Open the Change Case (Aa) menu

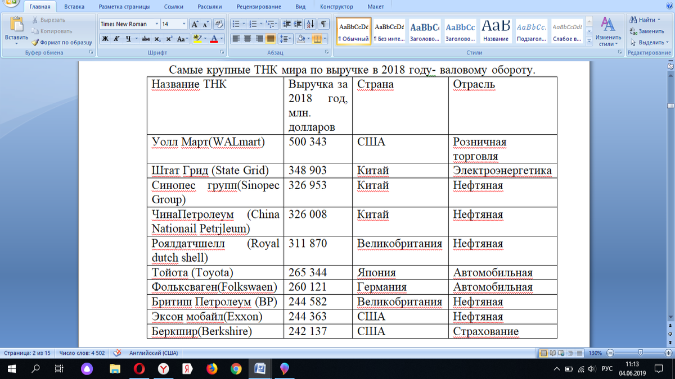(x=182, y=39)
